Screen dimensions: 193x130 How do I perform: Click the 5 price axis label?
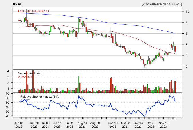pyautogui.click(x=186, y=66)
